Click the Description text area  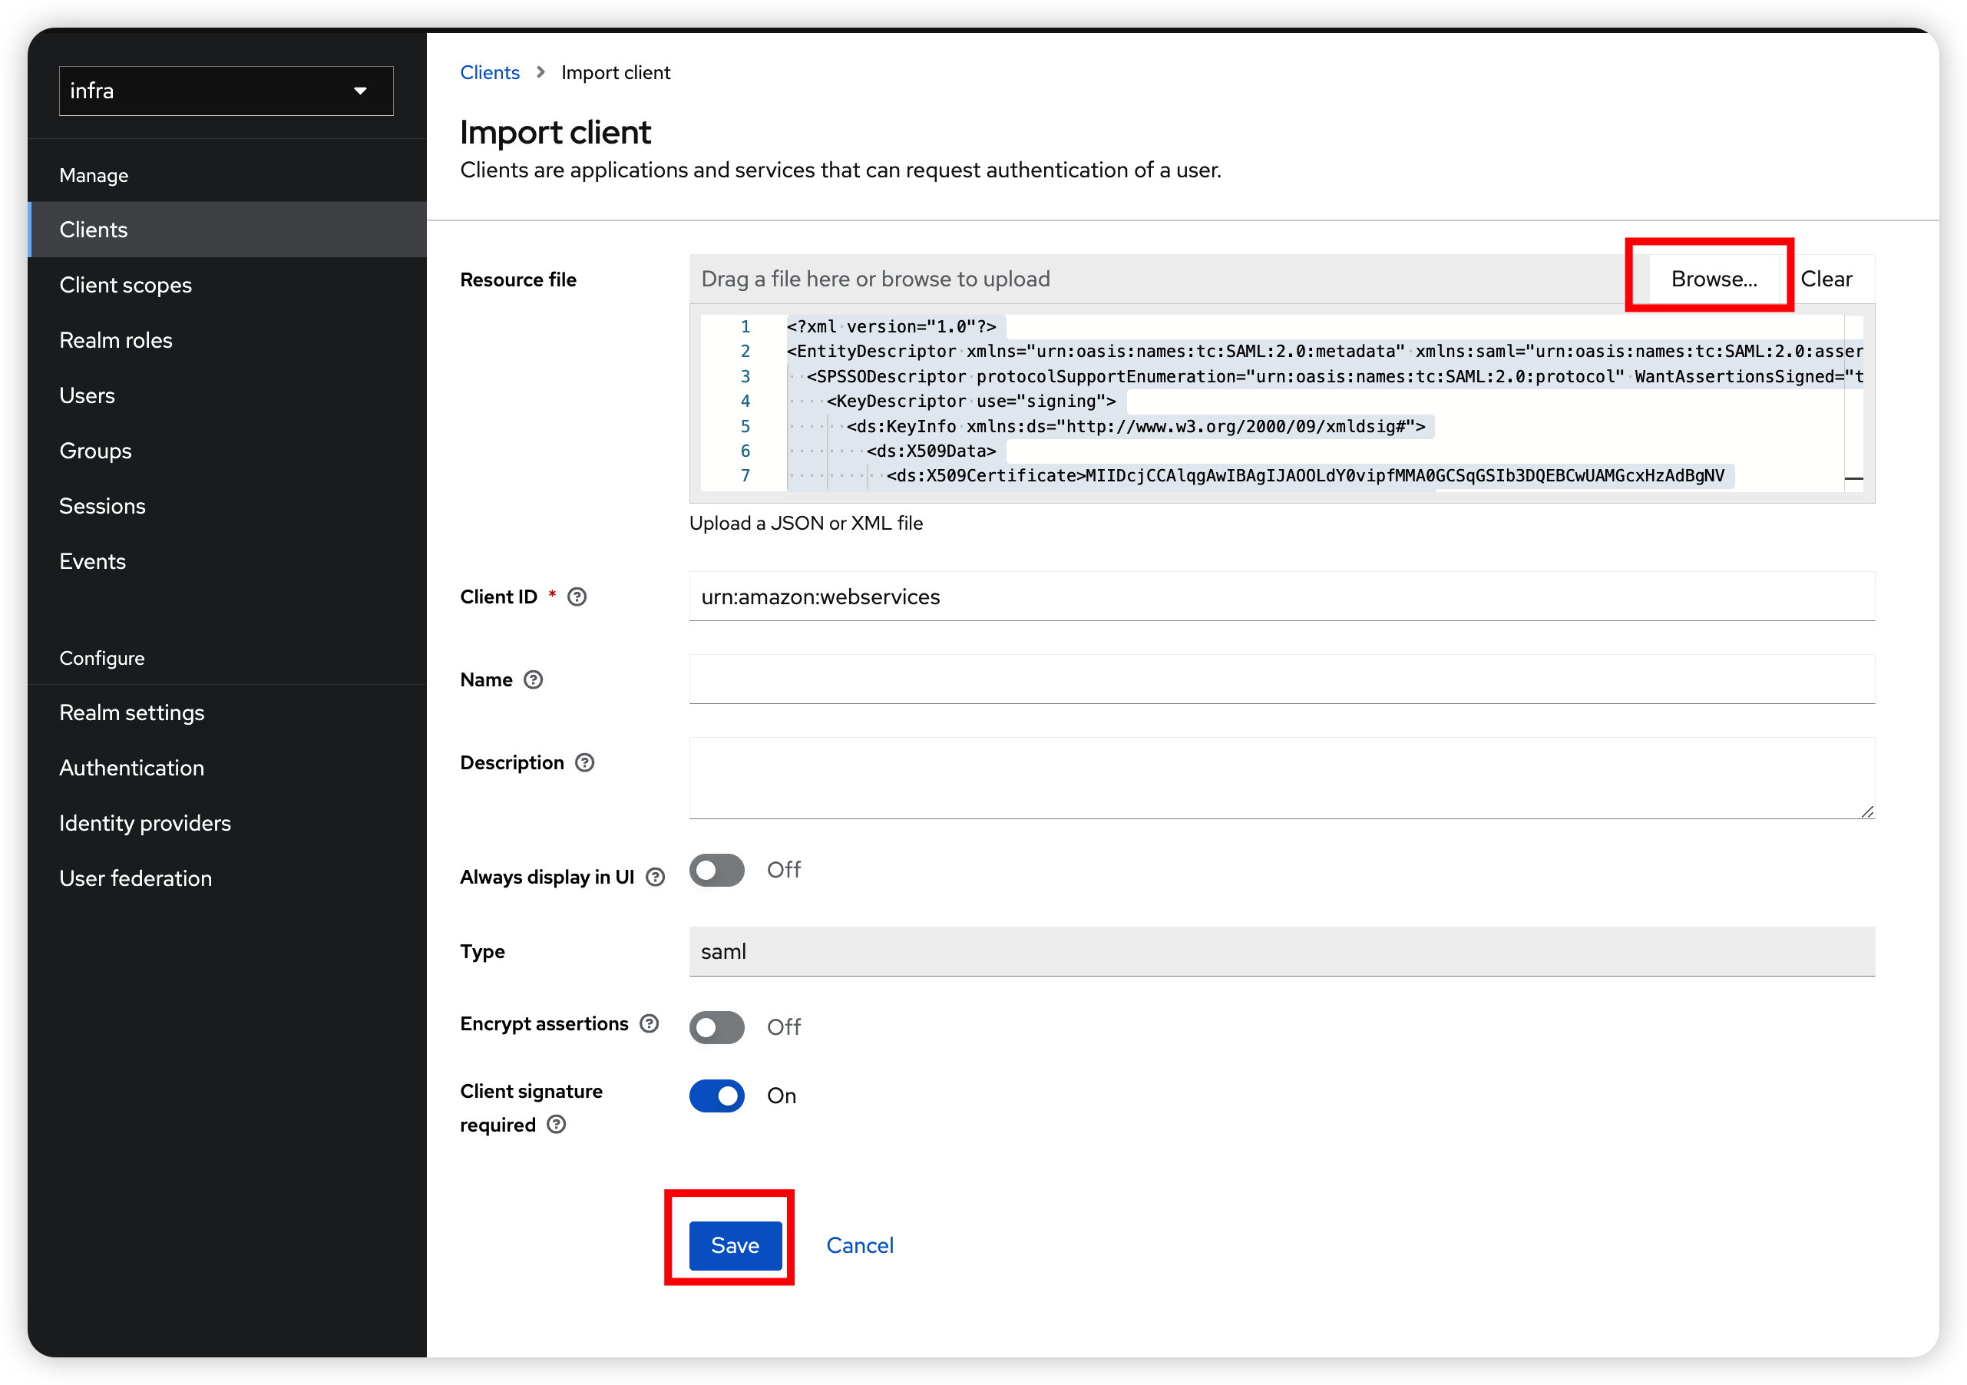pos(1281,778)
